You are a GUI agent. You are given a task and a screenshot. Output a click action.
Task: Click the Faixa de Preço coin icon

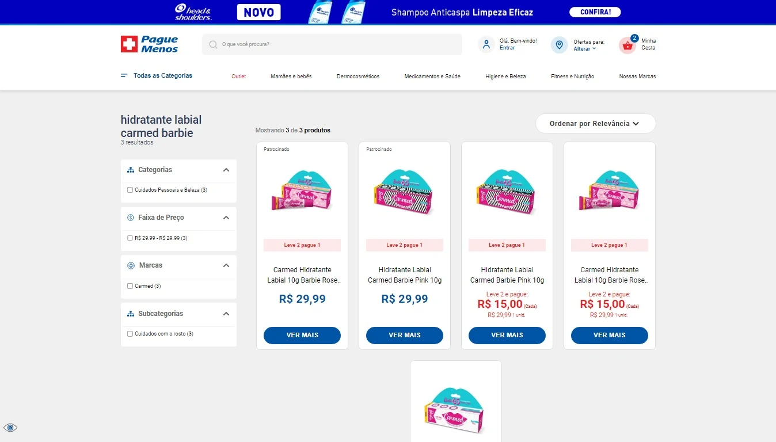coord(131,218)
